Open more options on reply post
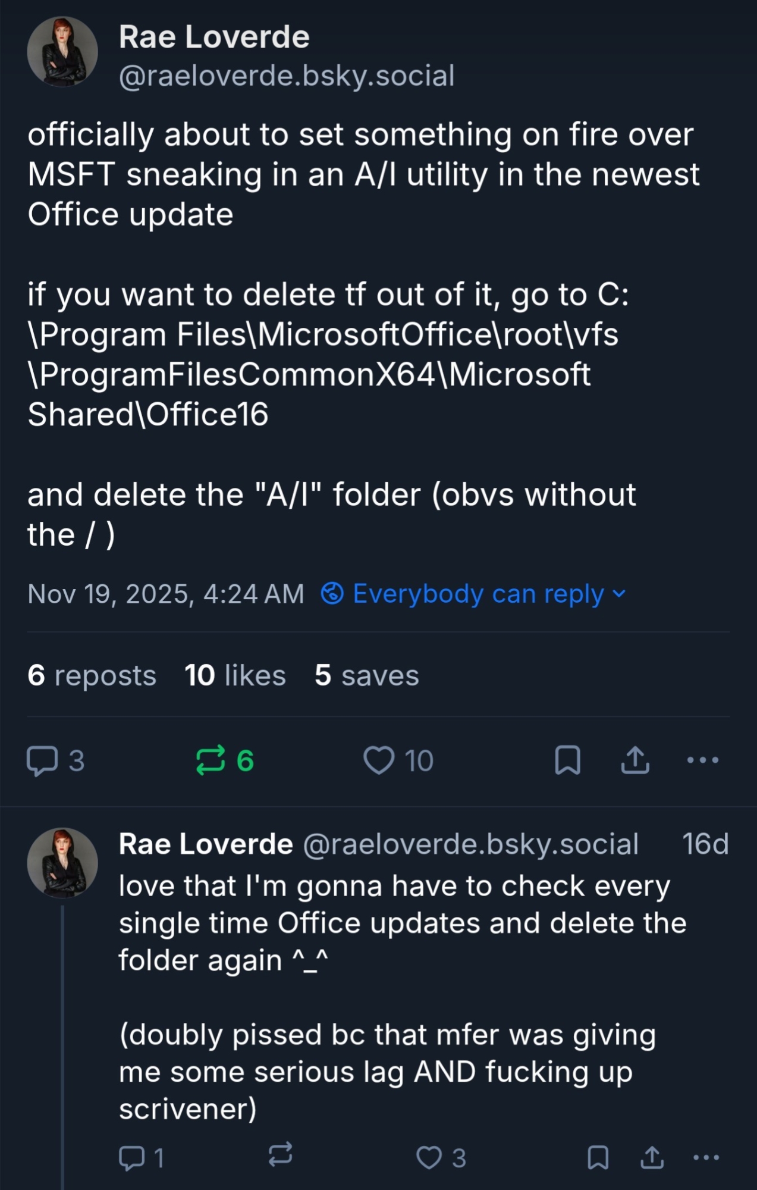757x1190 pixels. click(706, 1157)
